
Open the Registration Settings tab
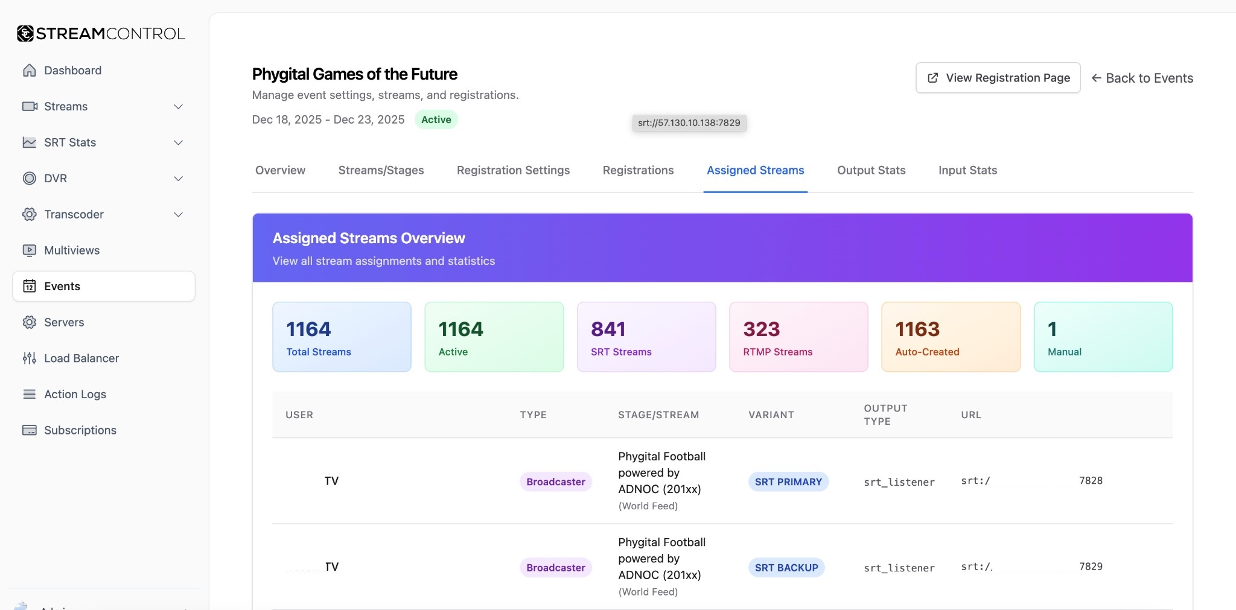point(513,170)
